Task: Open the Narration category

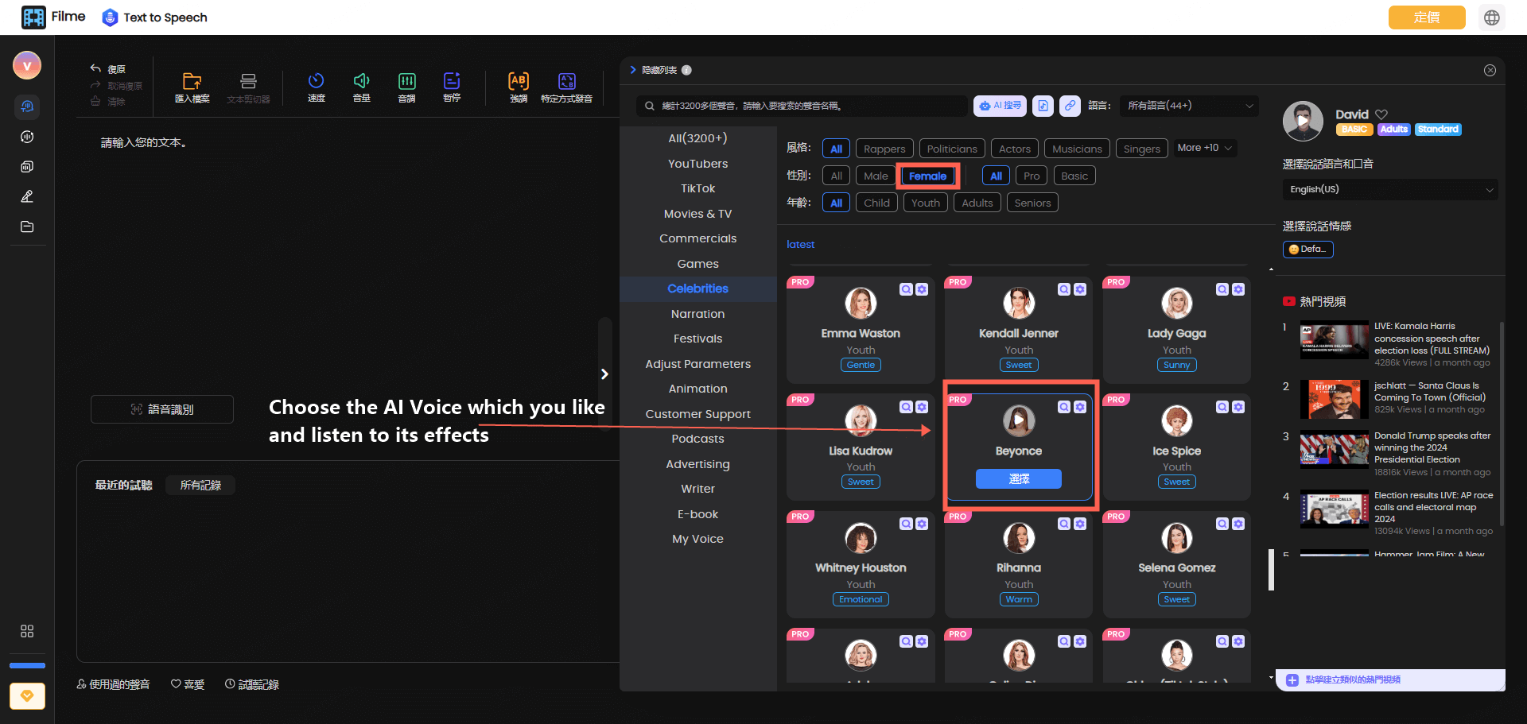Action: pos(697,314)
